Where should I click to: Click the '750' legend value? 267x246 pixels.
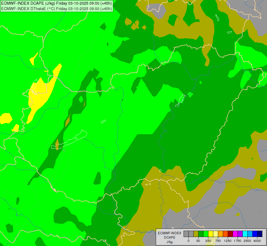click(x=218, y=241)
